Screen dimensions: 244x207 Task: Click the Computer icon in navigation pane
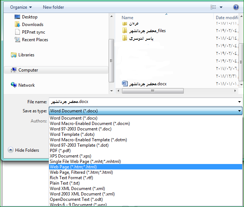click(x=14, y=70)
